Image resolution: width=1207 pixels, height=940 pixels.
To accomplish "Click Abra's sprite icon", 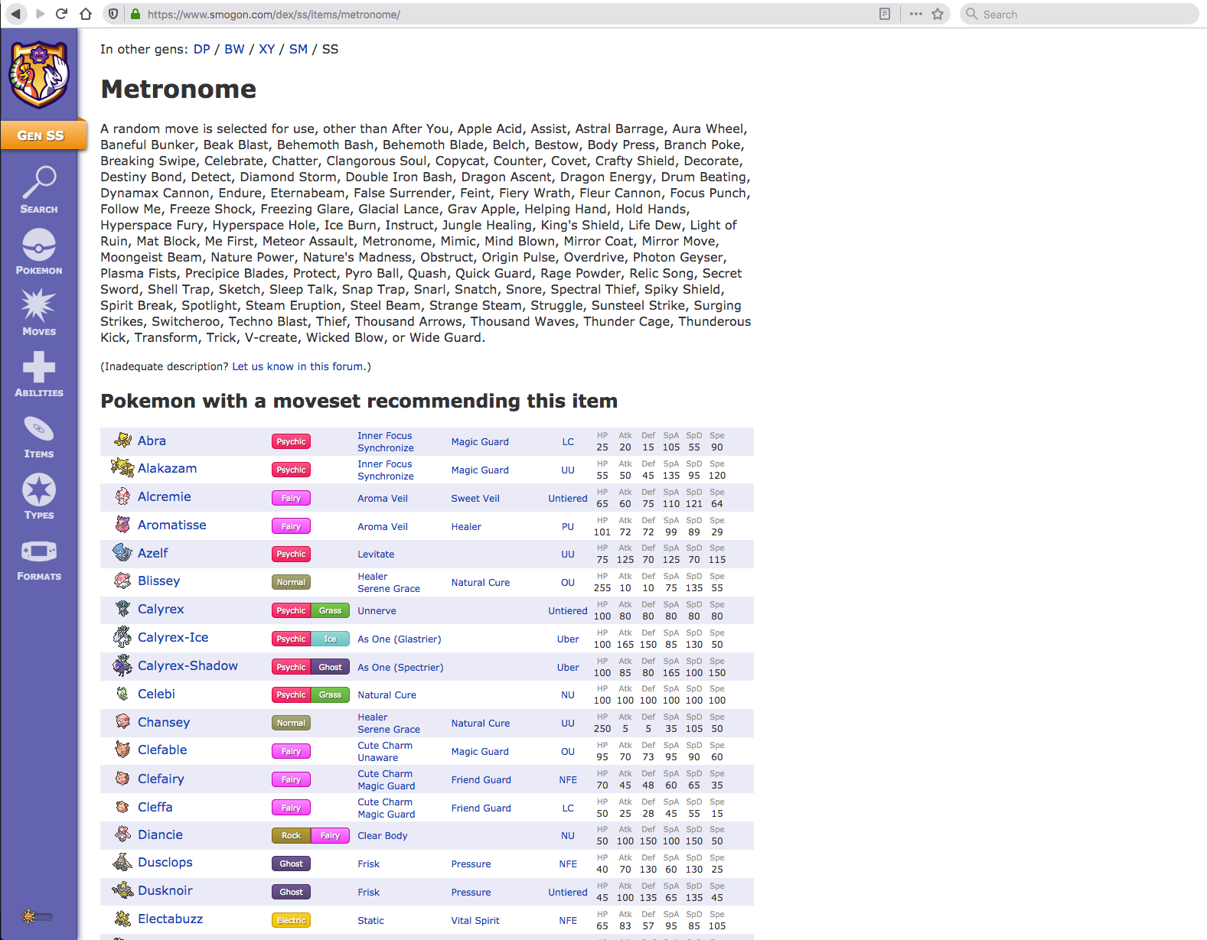I will click(x=122, y=440).
